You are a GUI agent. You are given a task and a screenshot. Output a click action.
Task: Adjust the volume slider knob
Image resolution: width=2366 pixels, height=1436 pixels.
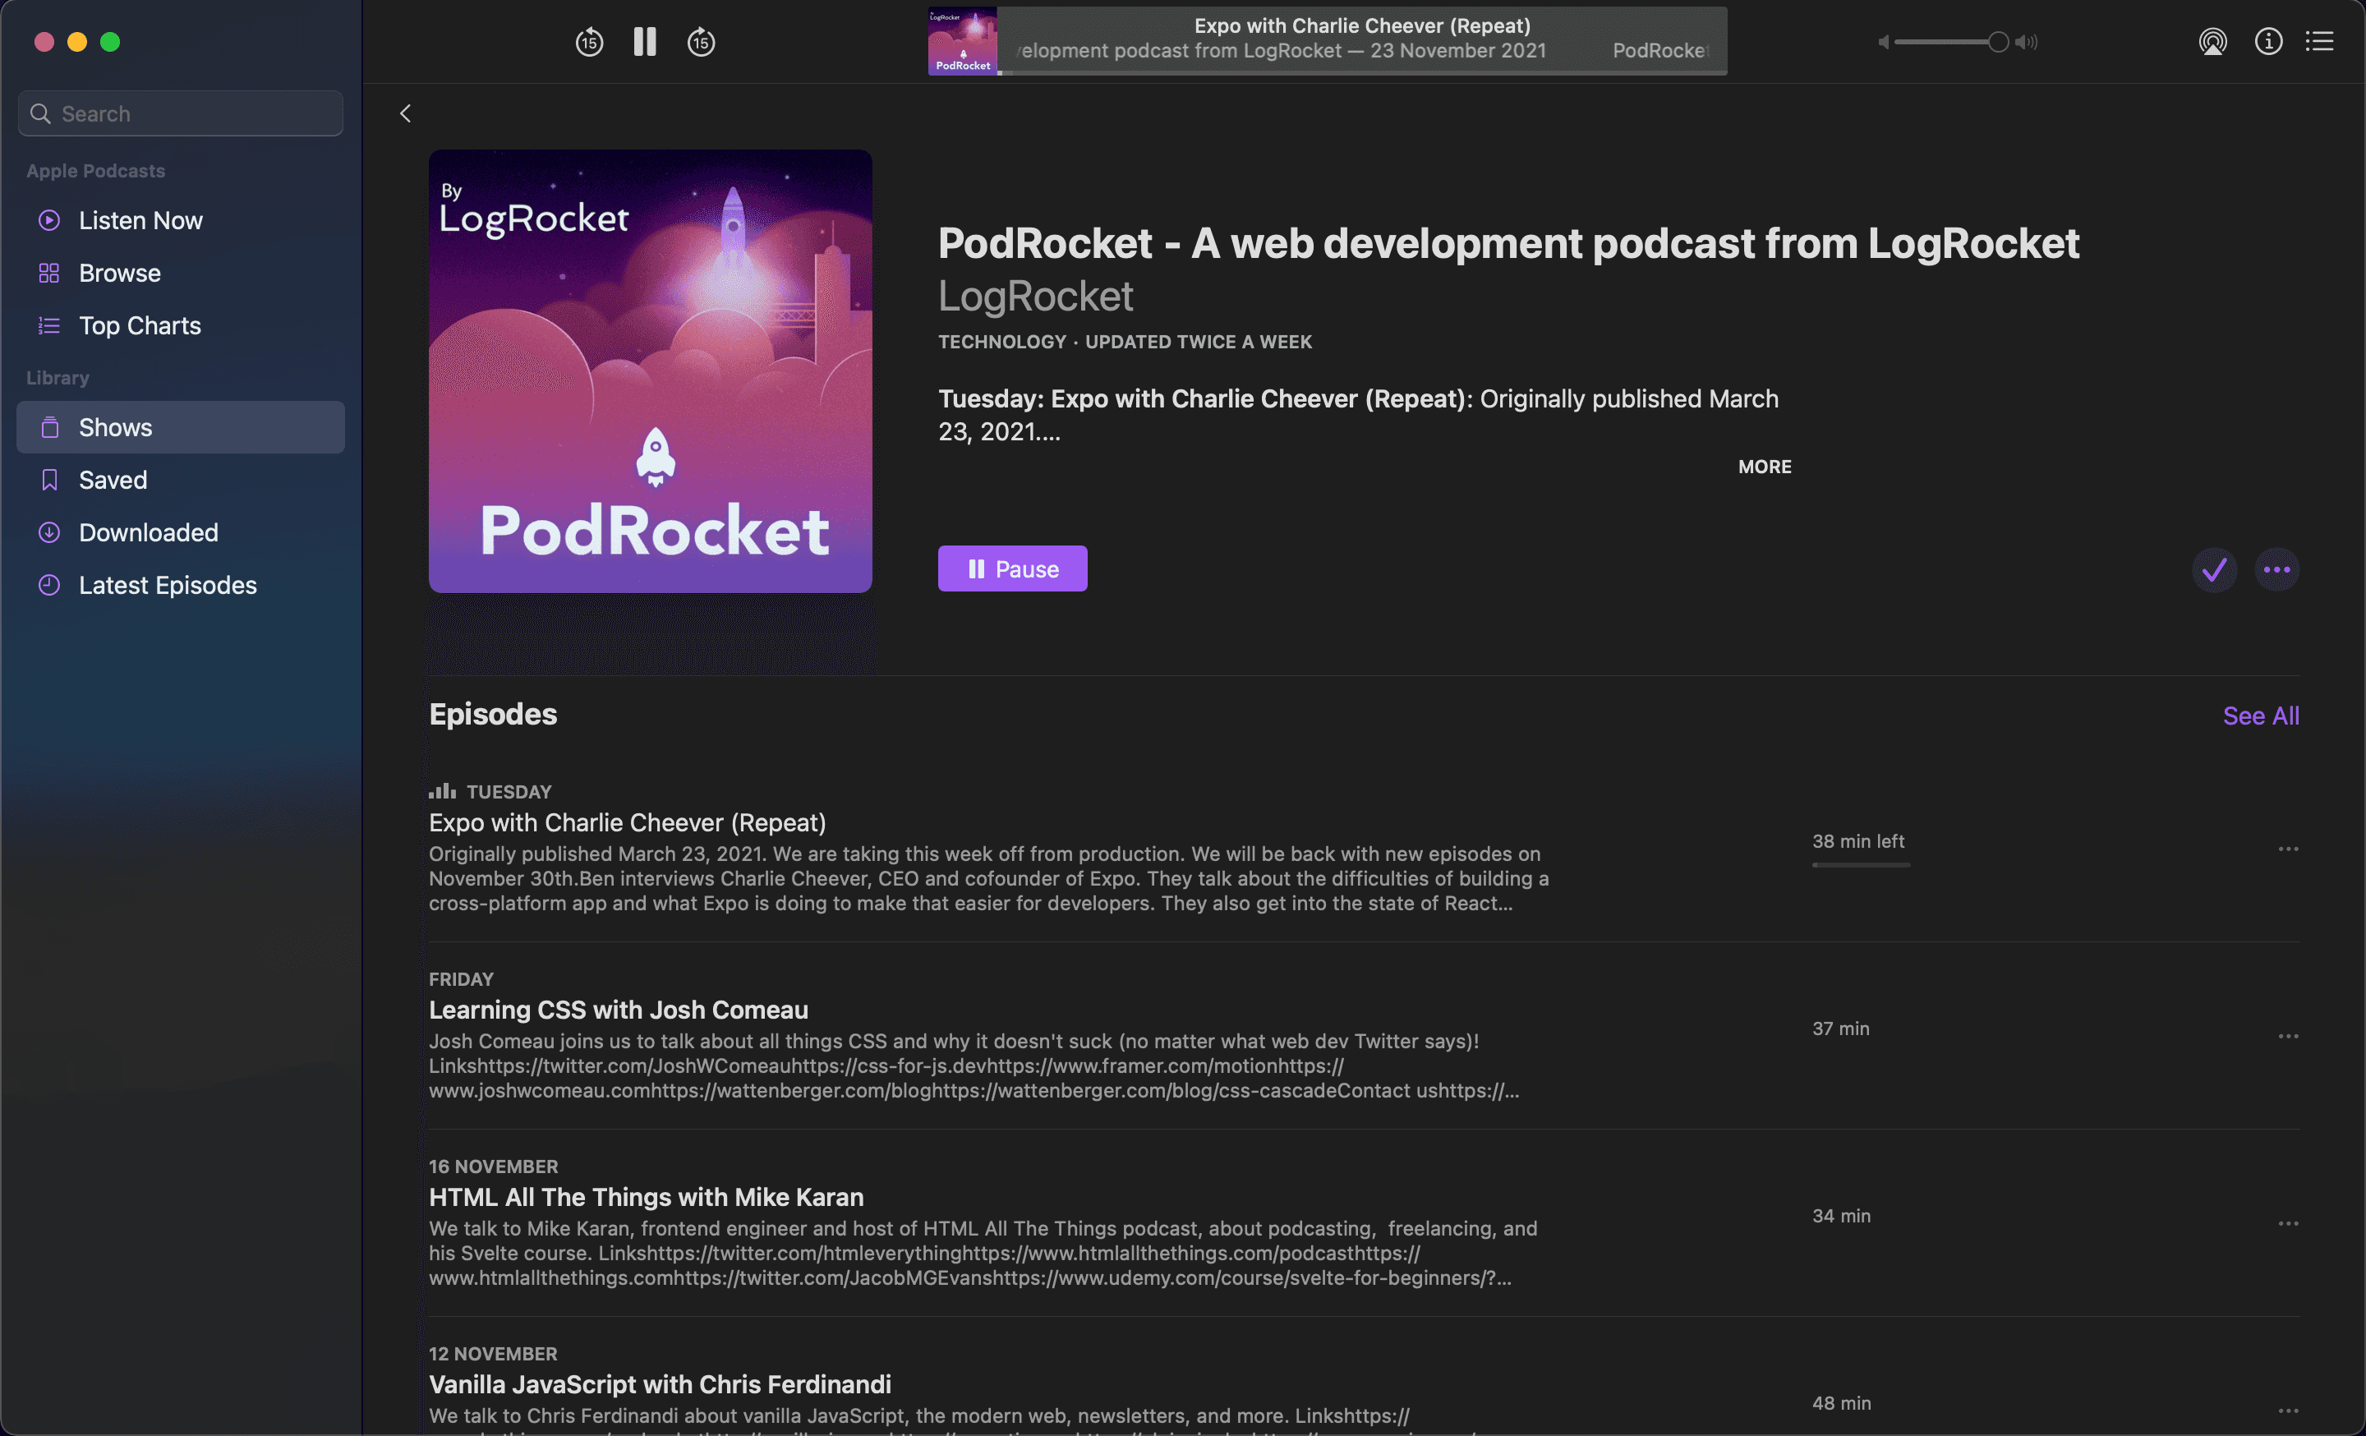pos(1997,42)
